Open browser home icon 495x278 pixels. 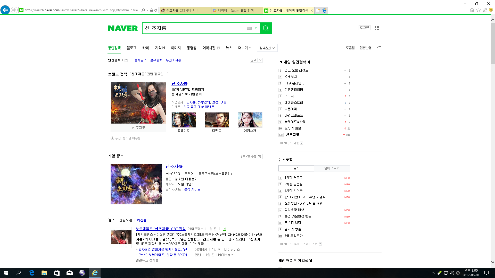(472, 10)
